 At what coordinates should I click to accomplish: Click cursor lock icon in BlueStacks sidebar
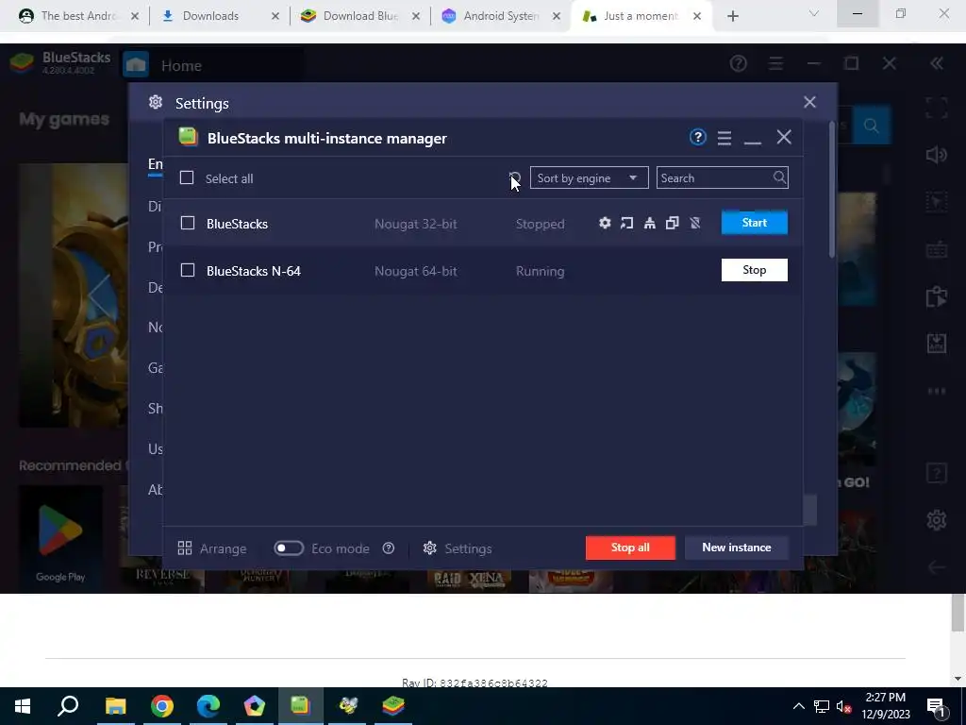pyautogui.click(x=937, y=202)
